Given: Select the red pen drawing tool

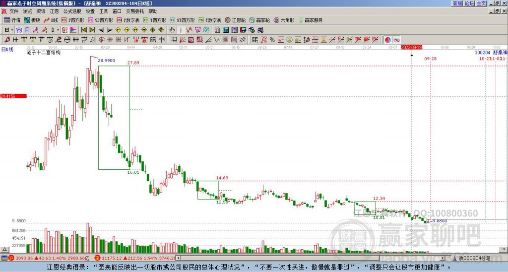Looking at the screenshot, I should (x=7, y=40).
